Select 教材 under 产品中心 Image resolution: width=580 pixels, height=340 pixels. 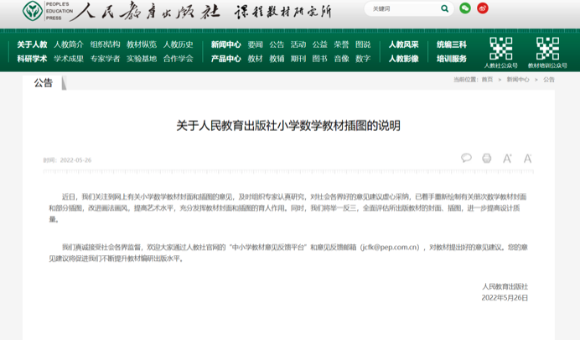click(x=255, y=59)
